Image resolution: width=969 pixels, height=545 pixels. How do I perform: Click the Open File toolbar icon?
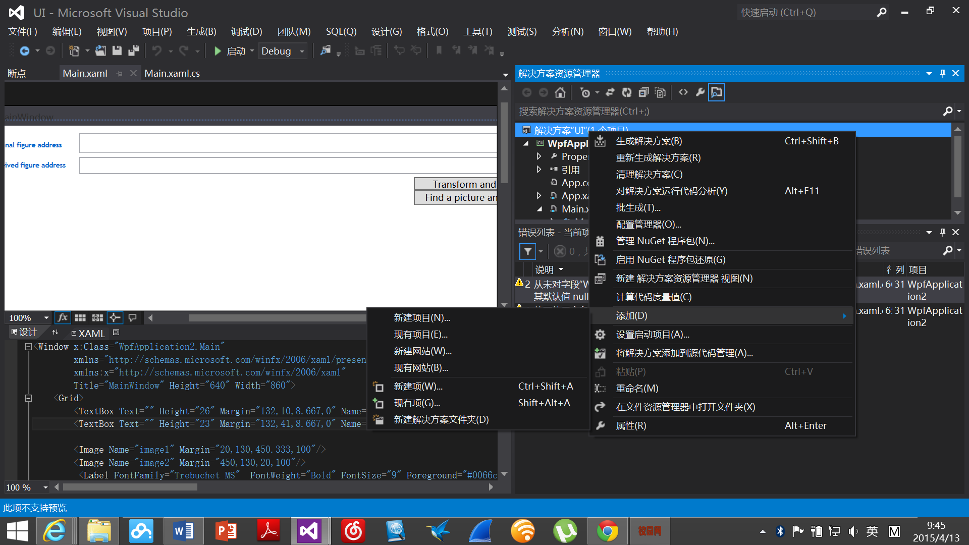(100, 51)
